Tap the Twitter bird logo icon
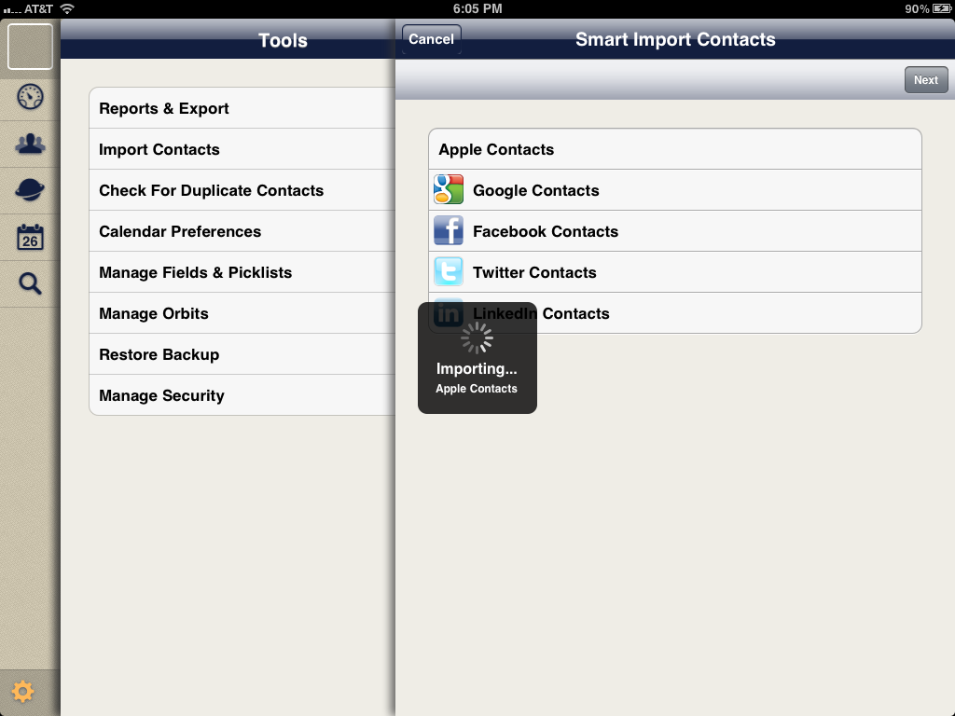Screen dimensions: 955x716 coord(449,272)
